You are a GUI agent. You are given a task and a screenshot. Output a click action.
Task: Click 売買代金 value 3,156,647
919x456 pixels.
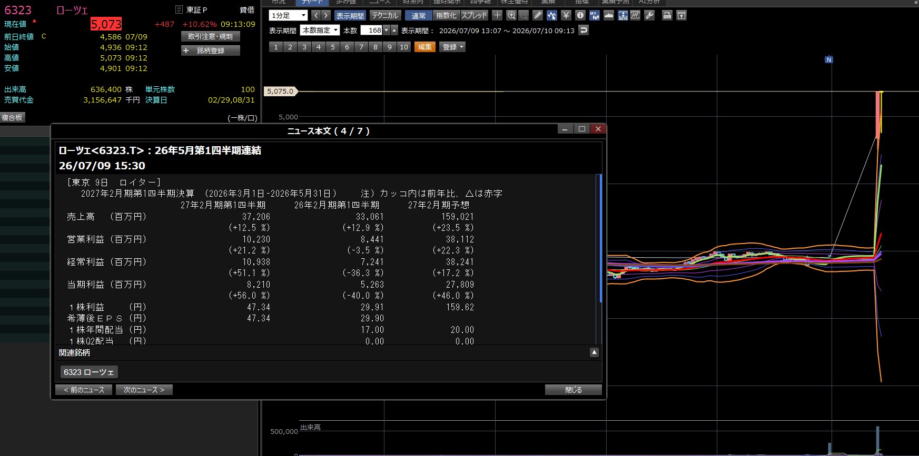[102, 100]
